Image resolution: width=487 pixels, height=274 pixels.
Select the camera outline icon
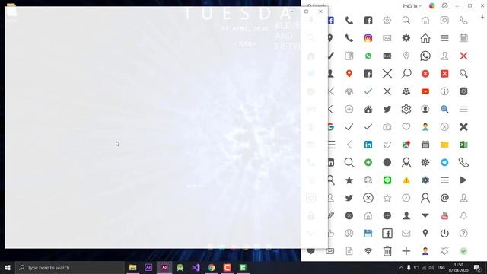tap(387, 127)
